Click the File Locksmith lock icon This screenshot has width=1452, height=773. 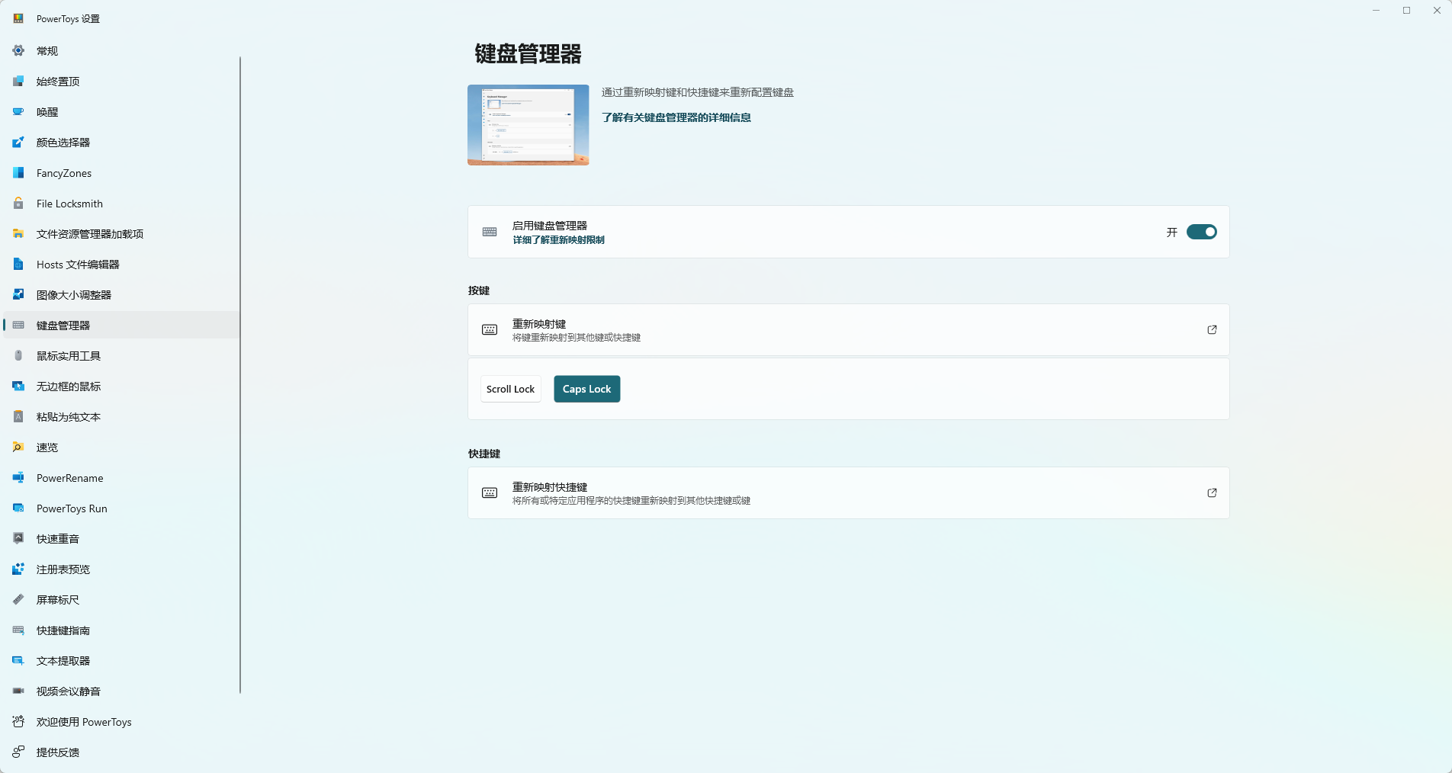[18, 204]
